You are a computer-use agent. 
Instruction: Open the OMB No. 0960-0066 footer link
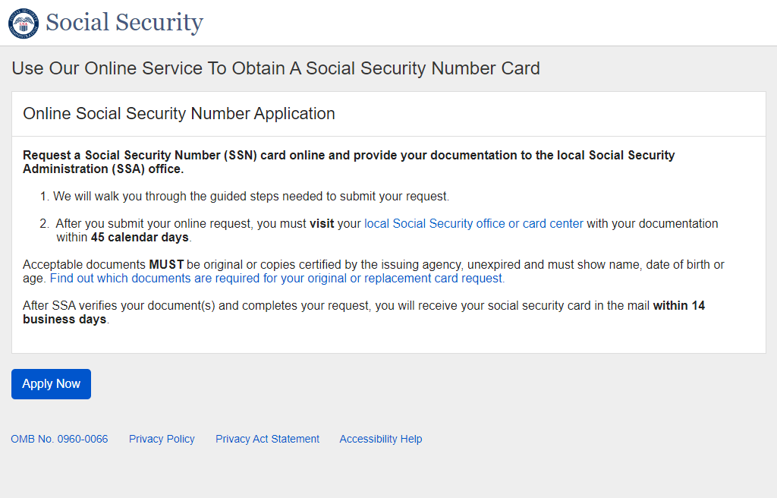59,439
